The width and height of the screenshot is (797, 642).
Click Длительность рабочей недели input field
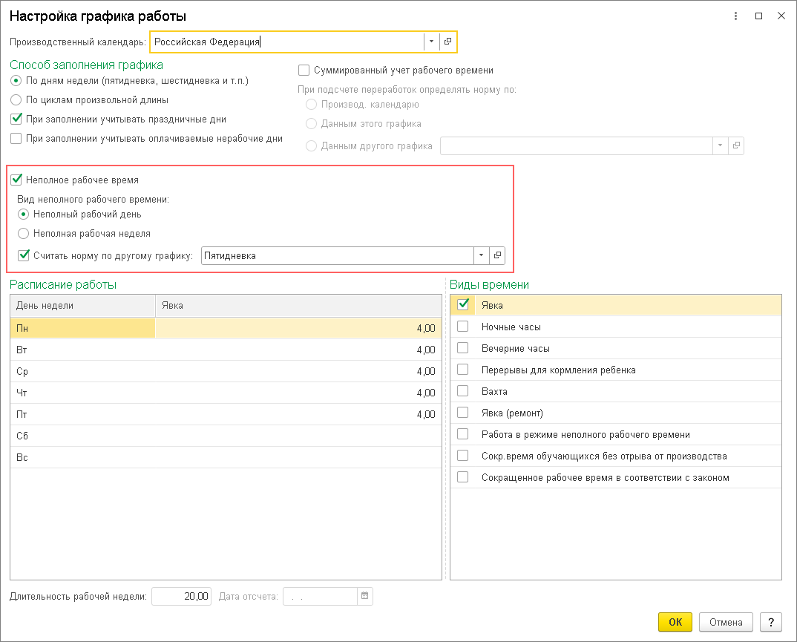coord(182,596)
